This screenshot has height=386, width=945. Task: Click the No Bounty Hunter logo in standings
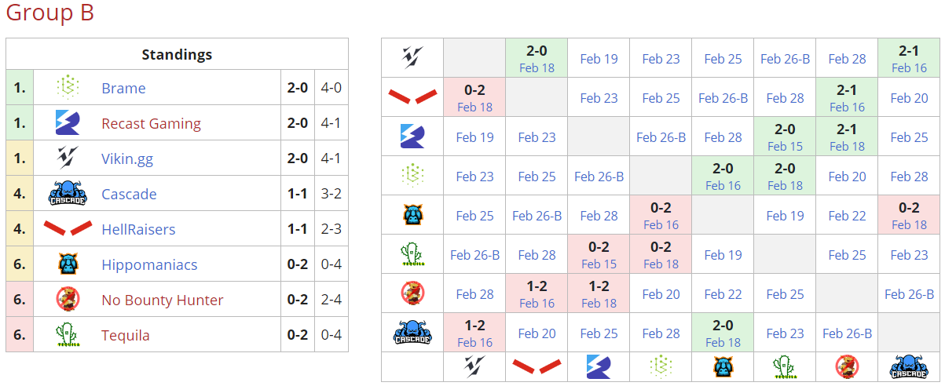tap(68, 300)
